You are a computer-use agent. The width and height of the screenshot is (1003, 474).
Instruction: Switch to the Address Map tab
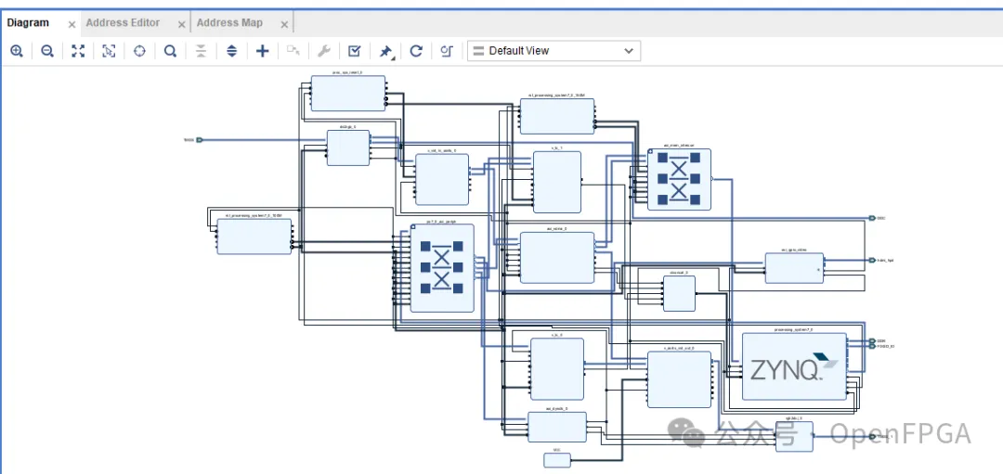[229, 23]
